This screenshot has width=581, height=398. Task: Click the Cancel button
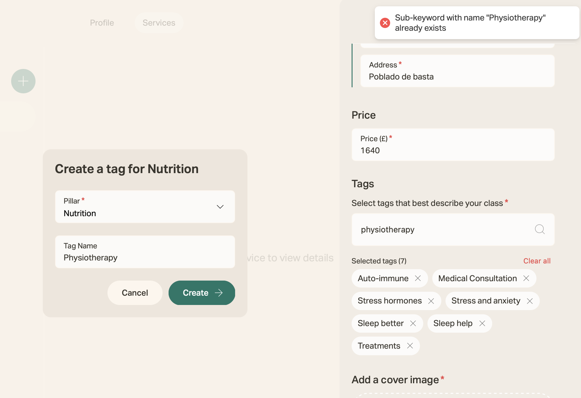[135, 293]
